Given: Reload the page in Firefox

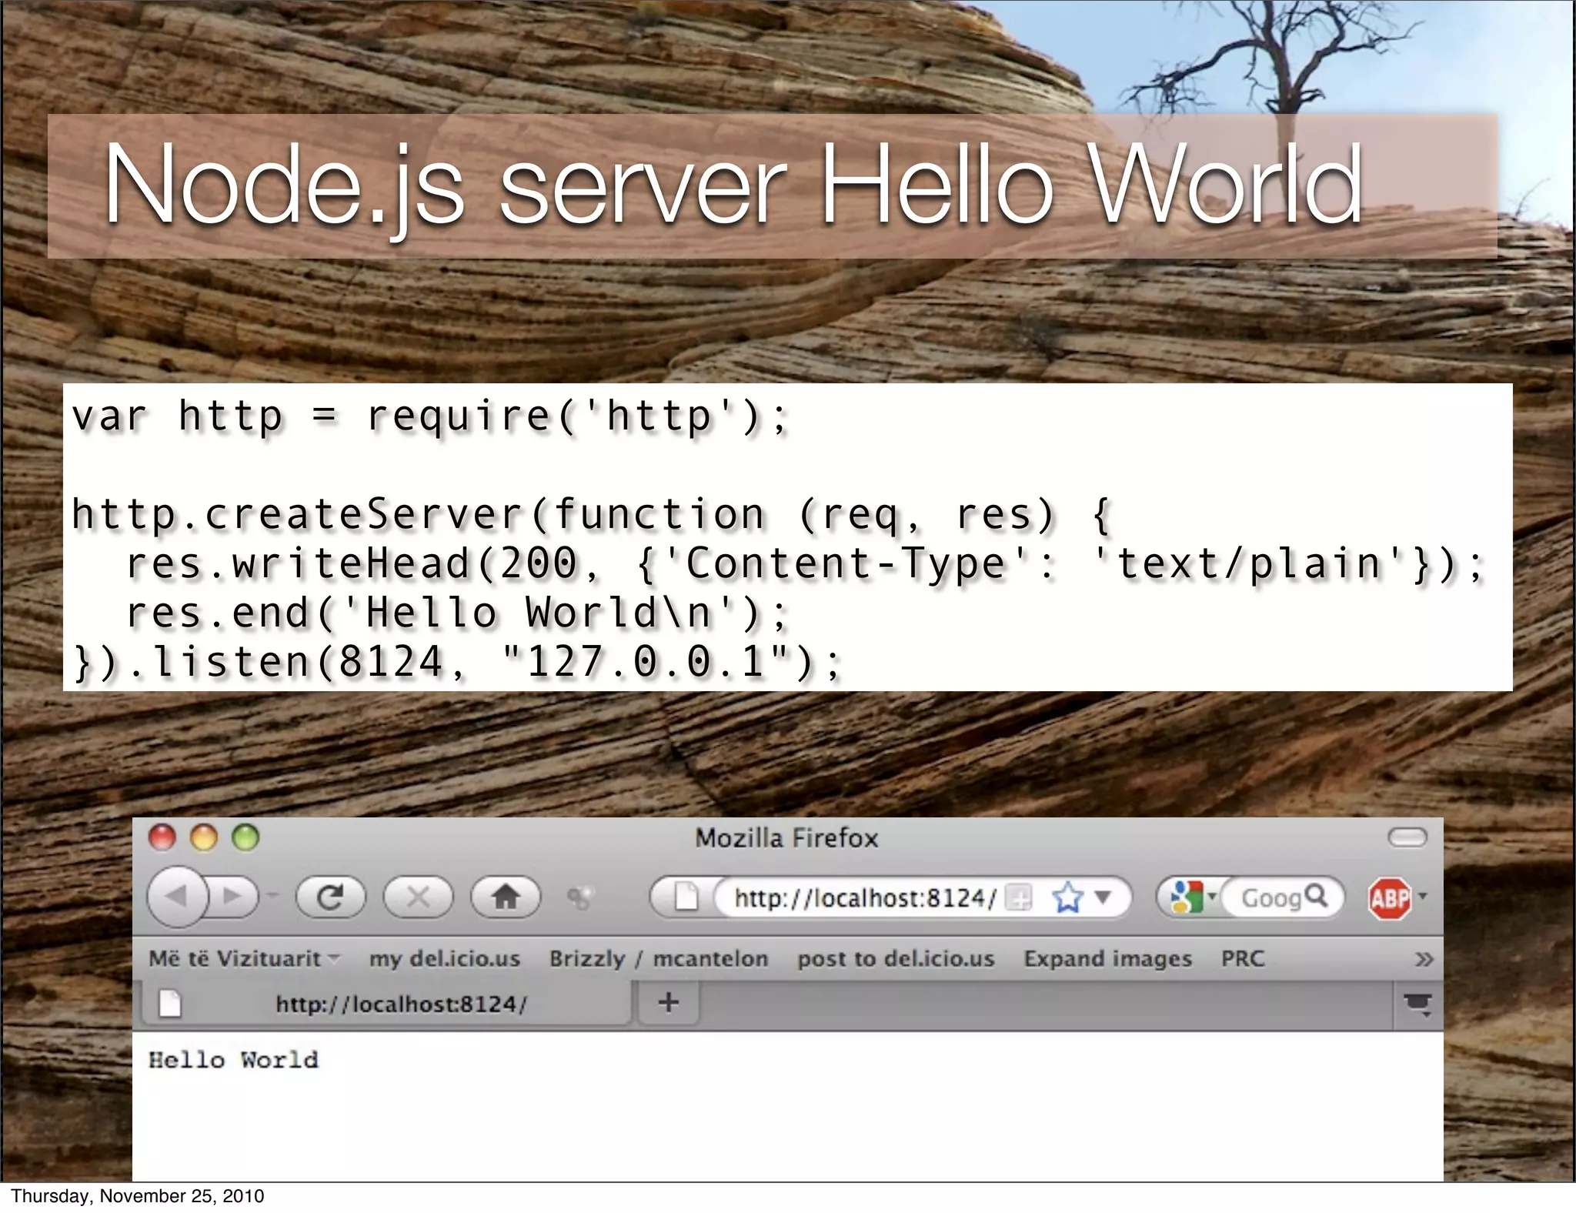Looking at the screenshot, I should click(x=331, y=897).
